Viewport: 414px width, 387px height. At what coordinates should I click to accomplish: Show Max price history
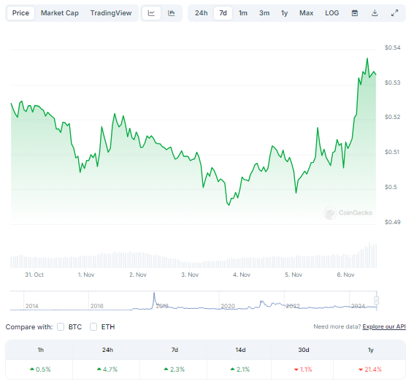tap(306, 13)
